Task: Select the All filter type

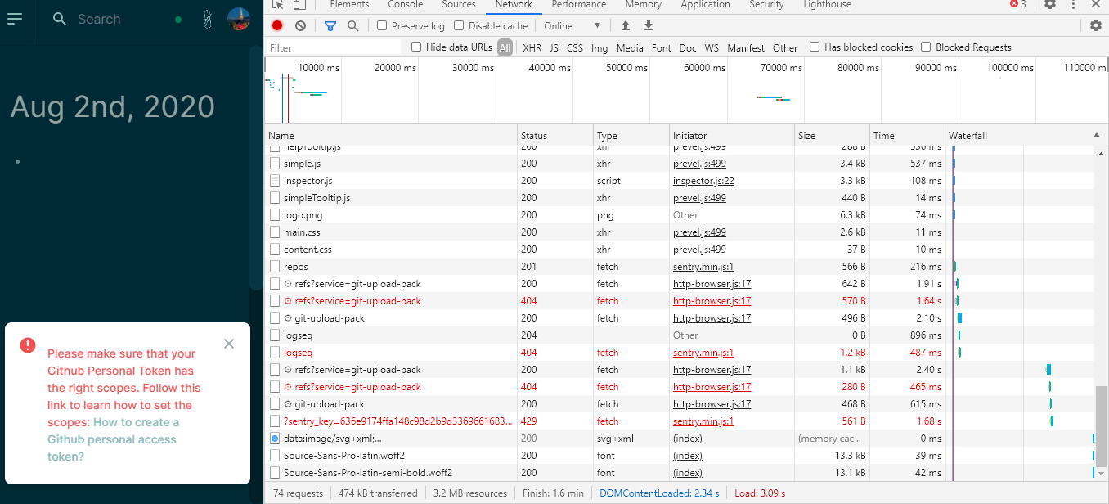Action: click(505, 47)
